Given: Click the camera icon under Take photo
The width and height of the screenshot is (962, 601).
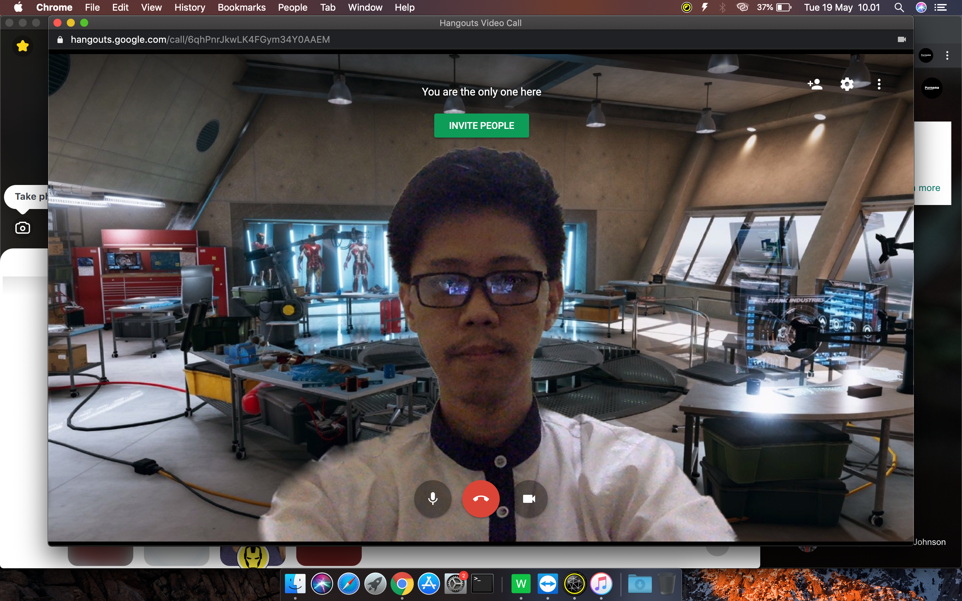Looking at the screenshot, I should tap(23, 228).
